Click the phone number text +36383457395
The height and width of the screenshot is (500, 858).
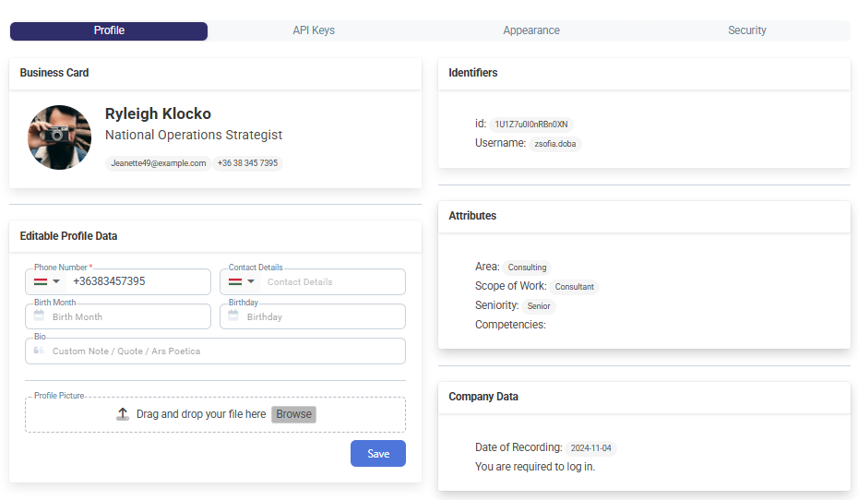[x=109, y=281]
